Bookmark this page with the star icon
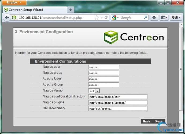 point(97,18)
